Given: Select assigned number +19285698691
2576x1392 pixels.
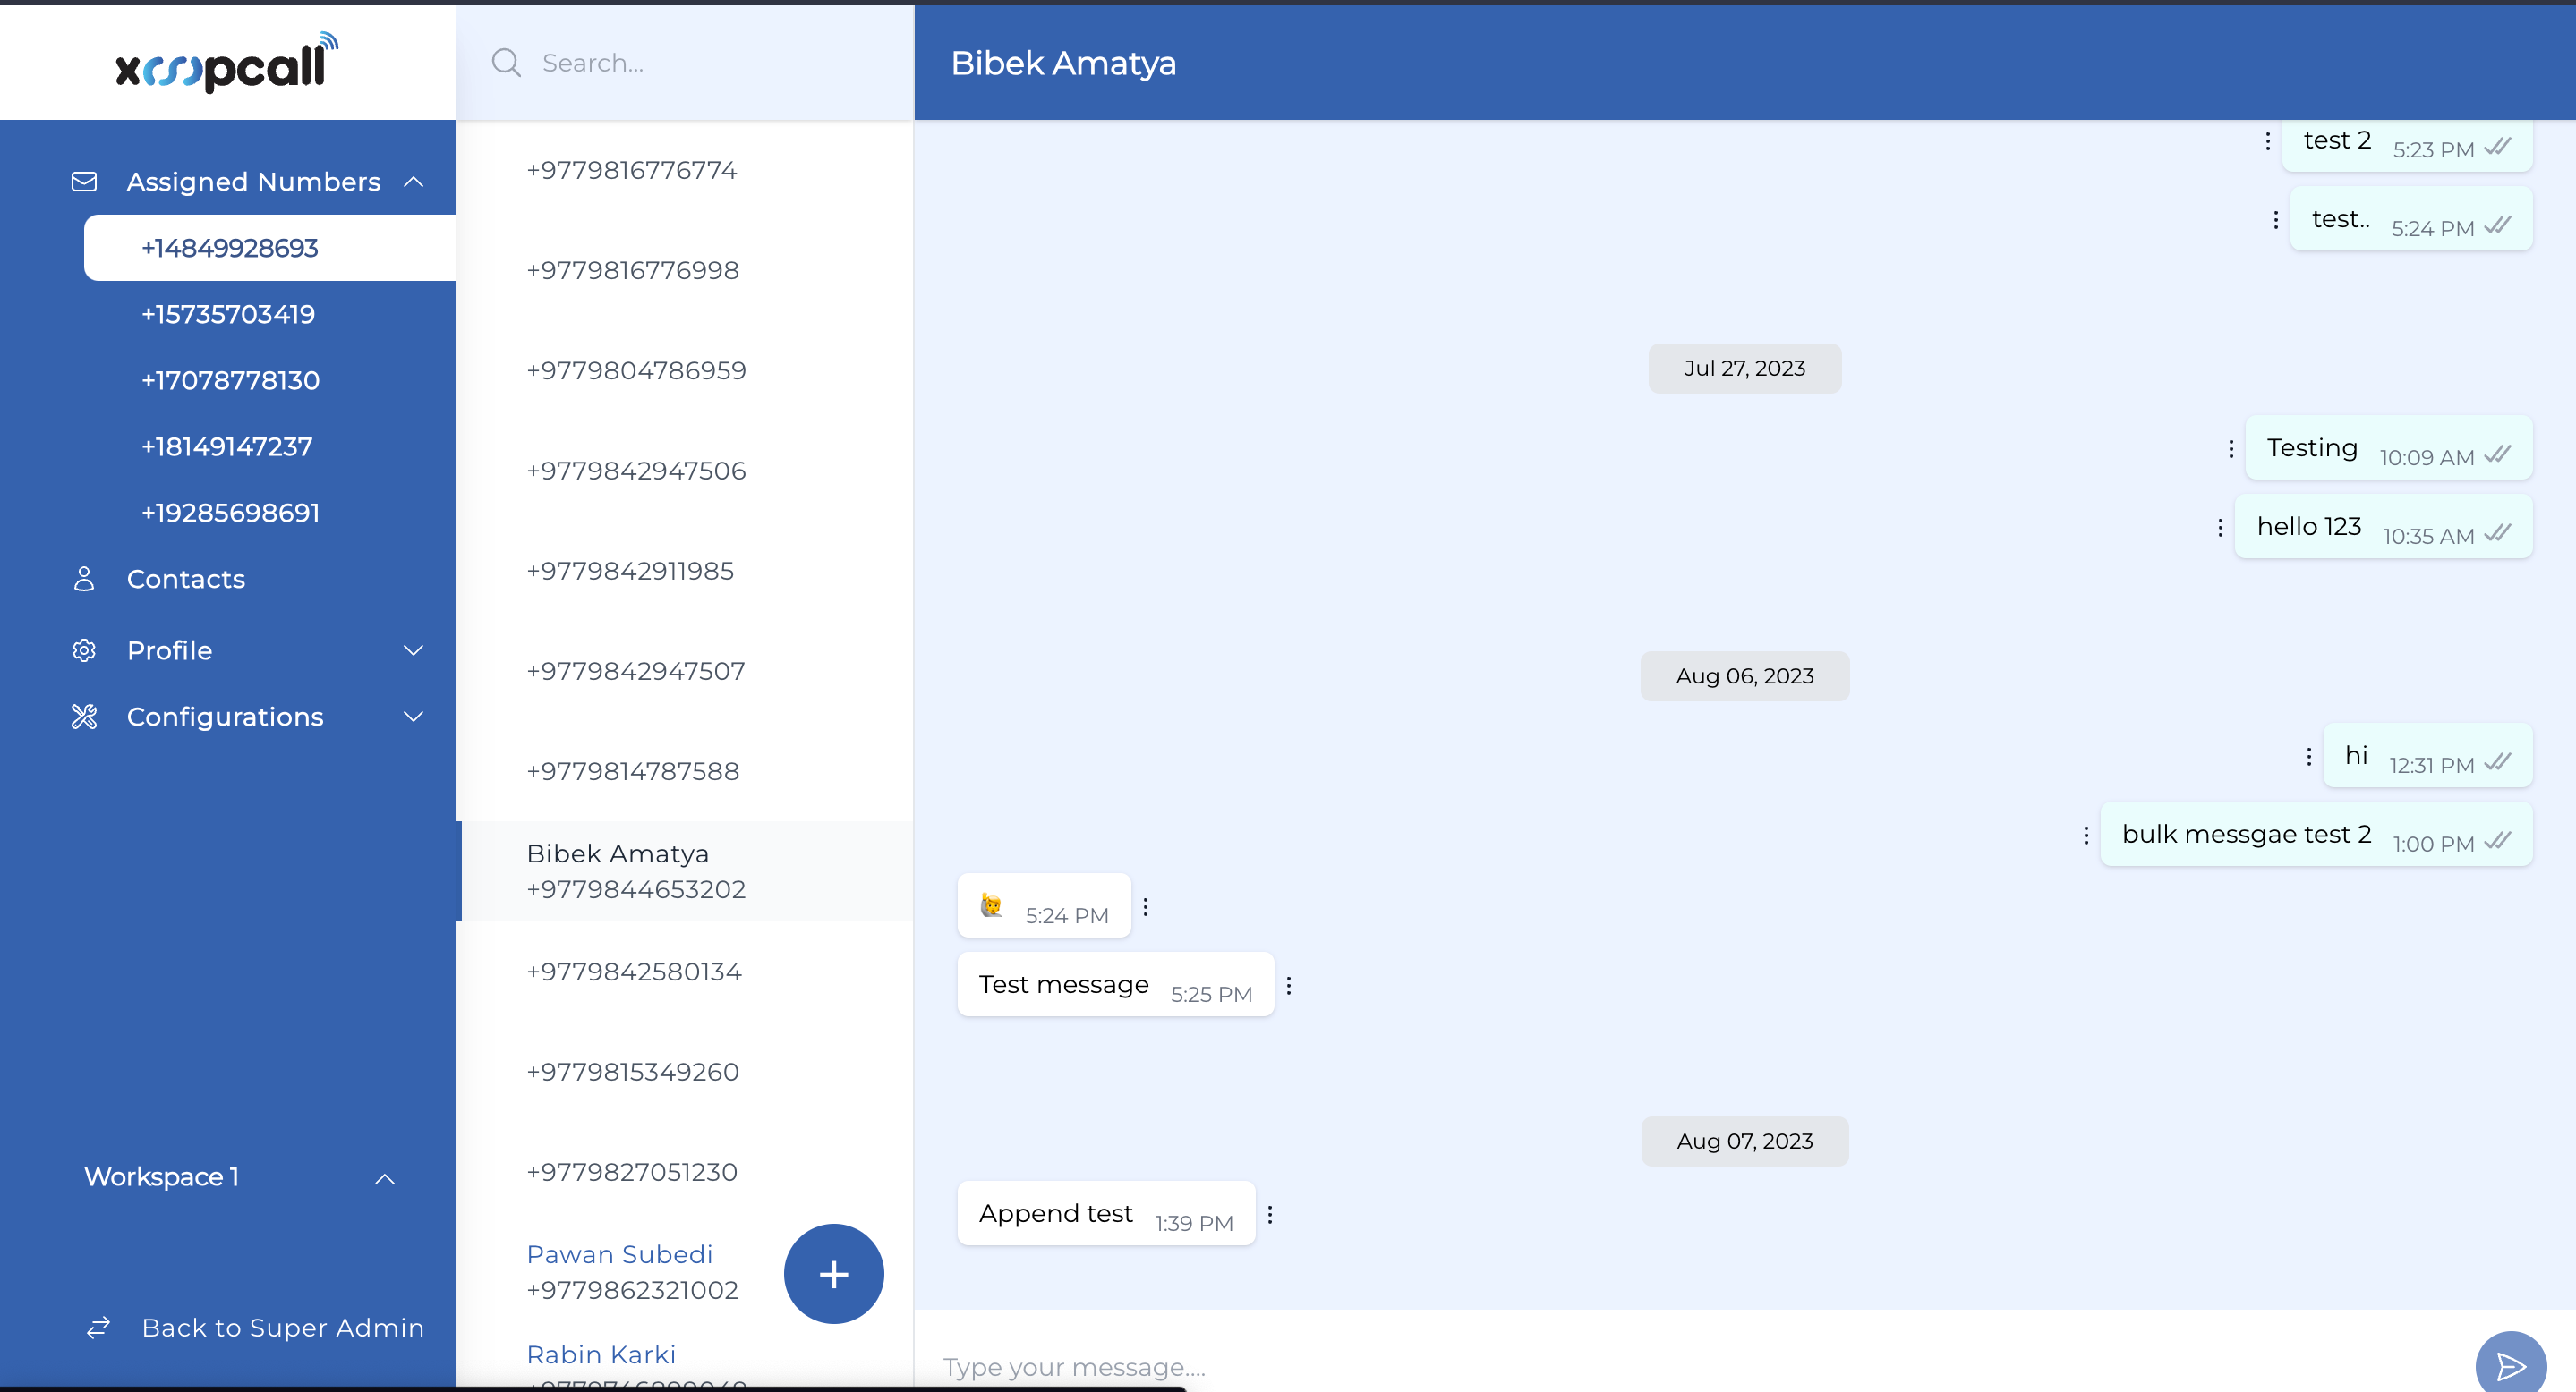Looking at the screenshot, I should click(230, 513).
